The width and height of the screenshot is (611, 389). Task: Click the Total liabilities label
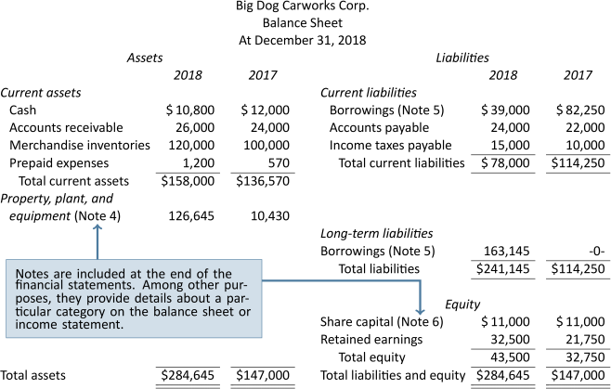tap(379, 269)
